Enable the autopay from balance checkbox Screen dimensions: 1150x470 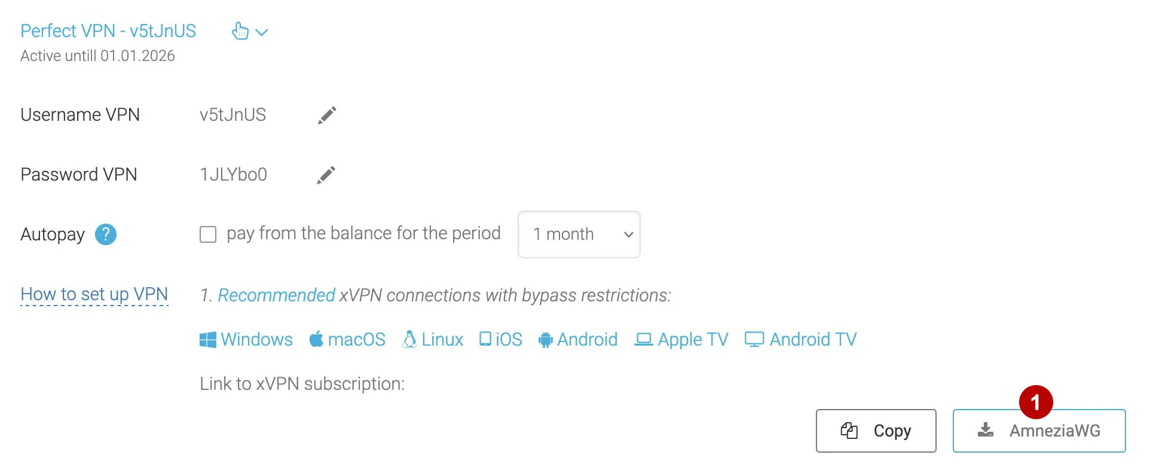(208, 234)
